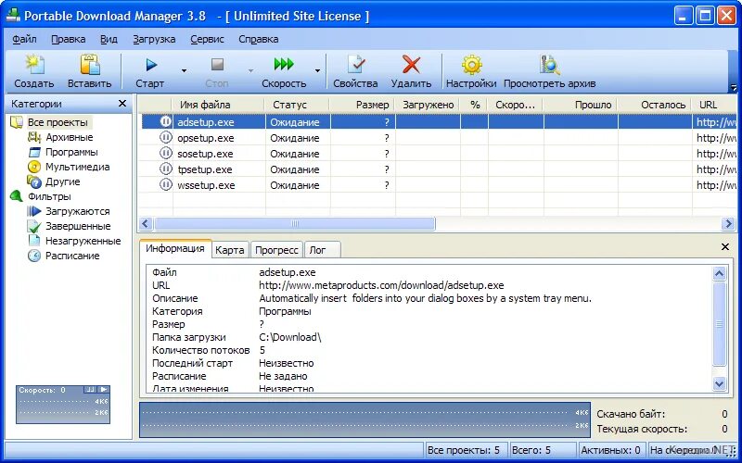Image resolution: width=742 pixels, height=463 pixels.
Task: Show Незагруженные filter
Action: 83,241
